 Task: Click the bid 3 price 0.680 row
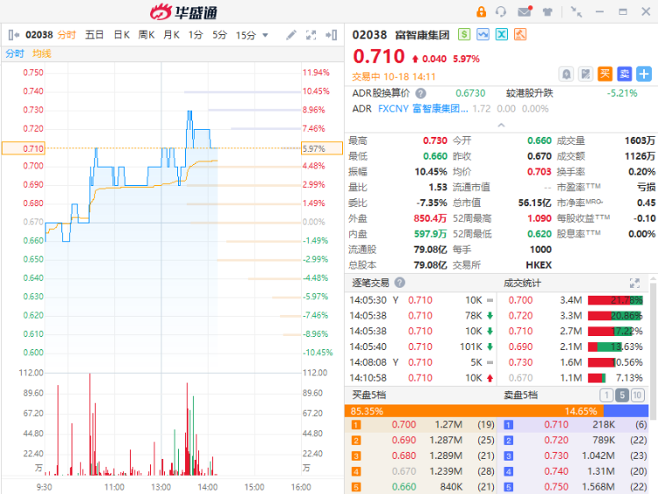tap(420, 455)
